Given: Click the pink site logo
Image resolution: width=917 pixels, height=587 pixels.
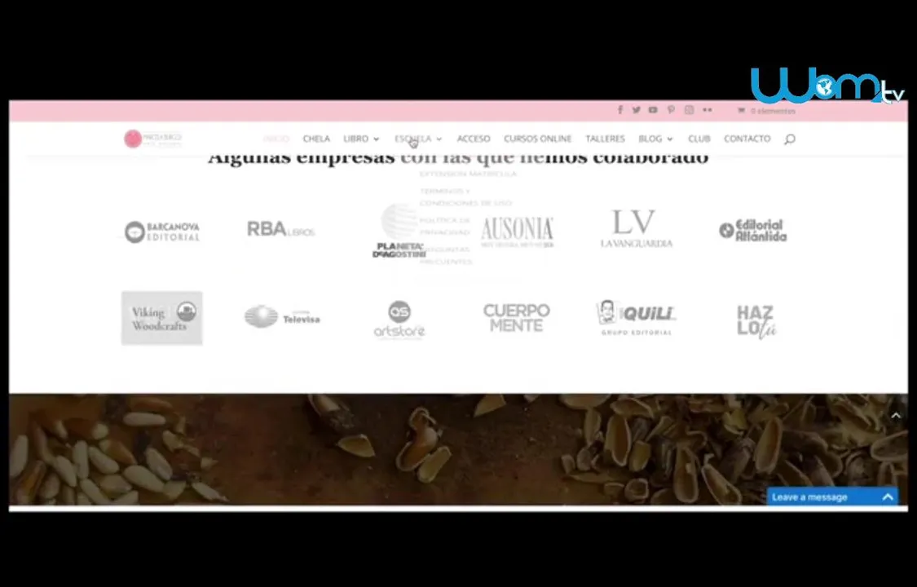Looking at the screenshot, I should coord(153,139).
